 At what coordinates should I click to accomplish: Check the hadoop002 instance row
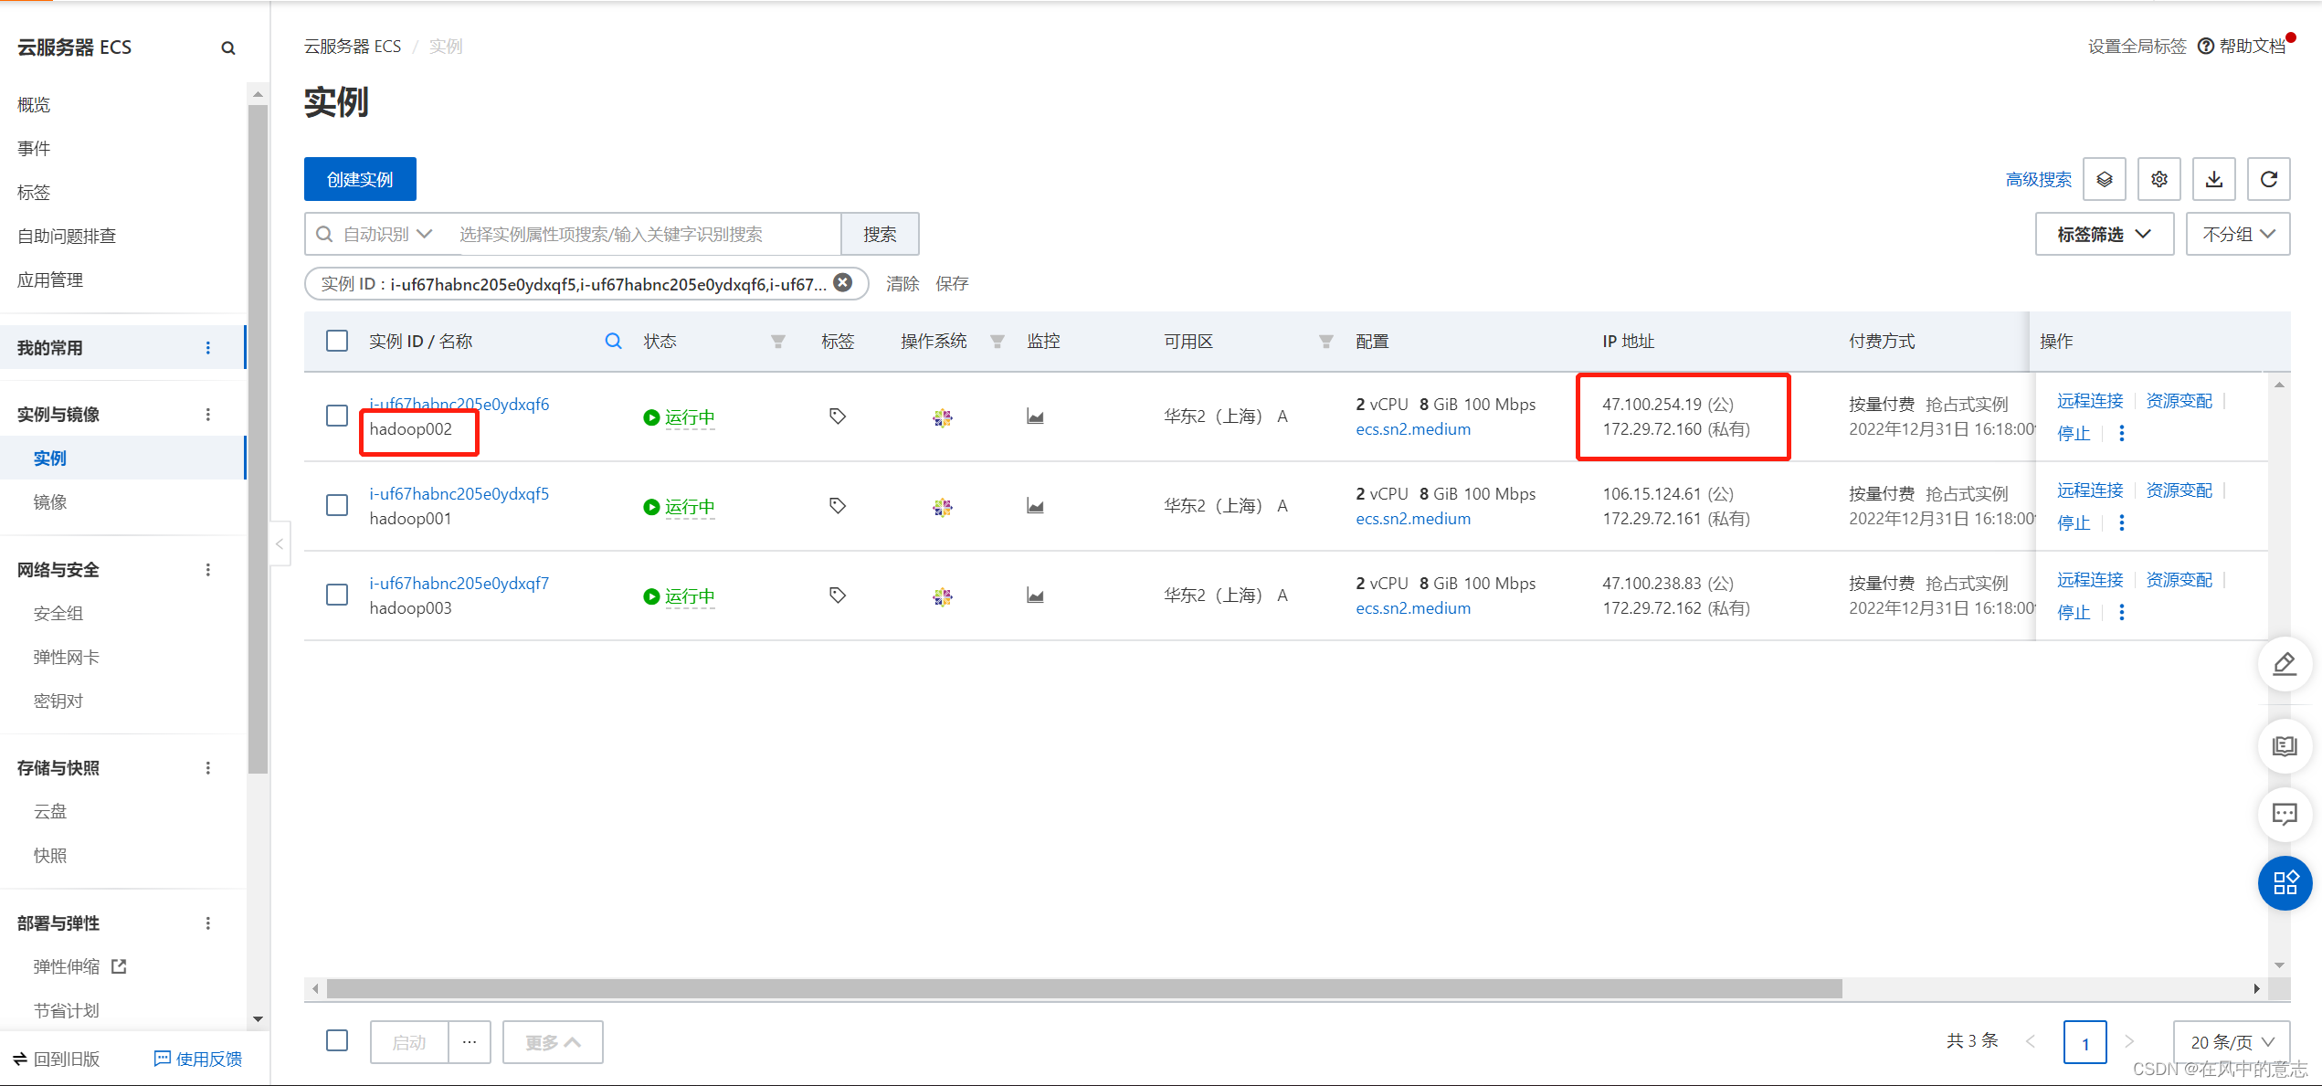click(337, 416)
